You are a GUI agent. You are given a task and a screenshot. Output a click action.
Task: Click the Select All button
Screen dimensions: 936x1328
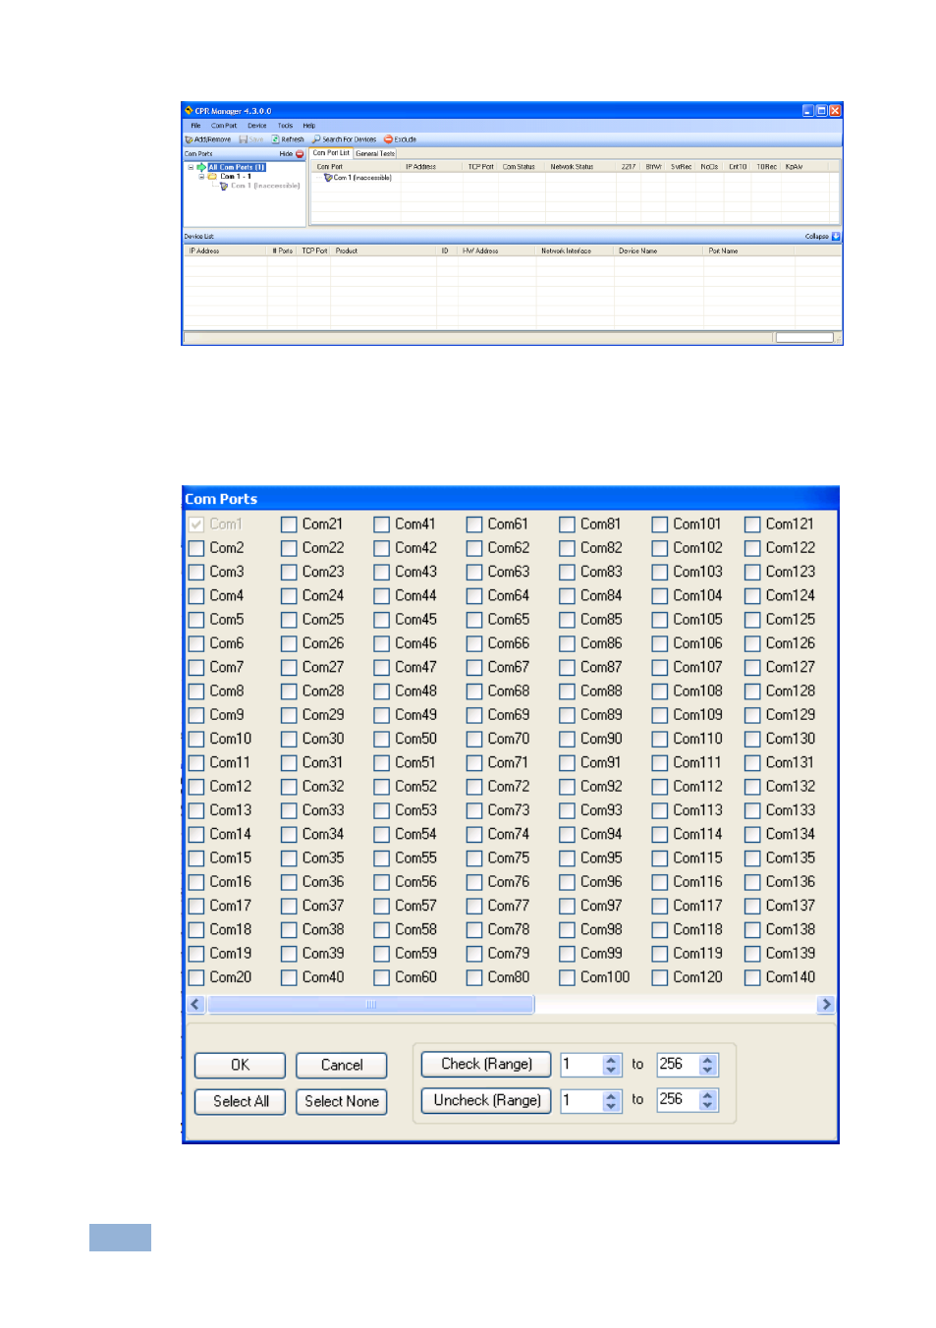click(240, 1101)
